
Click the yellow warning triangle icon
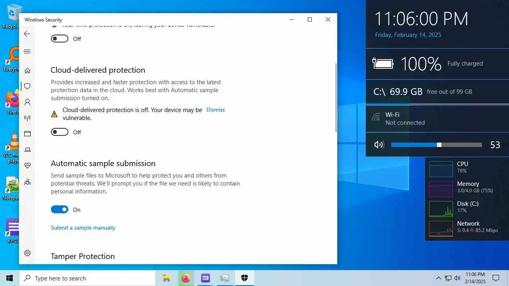coord(54,114)
